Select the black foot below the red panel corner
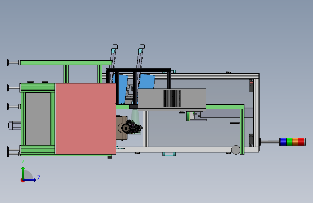The height and width of the screenshot is (203, 313). [110, 157]
